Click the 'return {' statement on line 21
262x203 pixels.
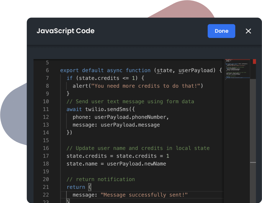click(x=79, y=187)
